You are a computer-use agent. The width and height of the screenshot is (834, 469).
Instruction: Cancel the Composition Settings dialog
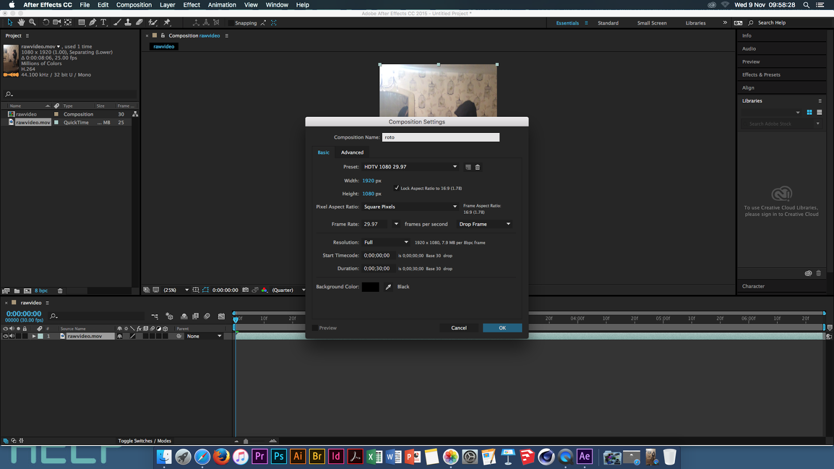pos(459,328)
